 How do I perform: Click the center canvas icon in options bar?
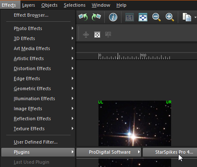[x=97, y=35]
